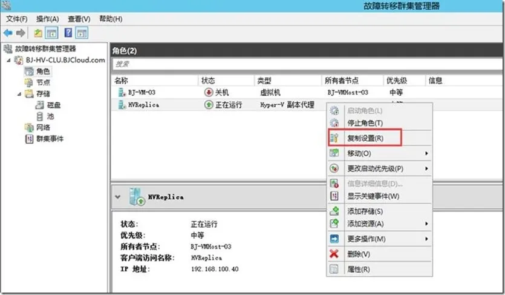Click the 添加资源 icon
The height and width of the screenshot is (295, 505).
(x=334, y=224)
